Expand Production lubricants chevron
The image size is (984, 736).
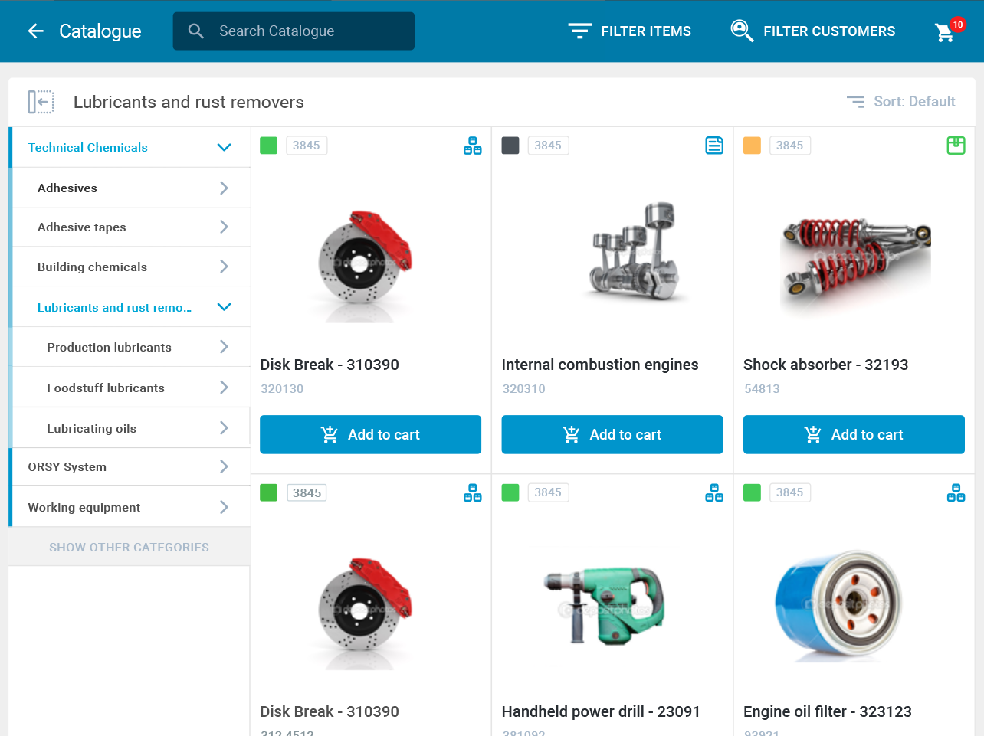coord(224,347)
